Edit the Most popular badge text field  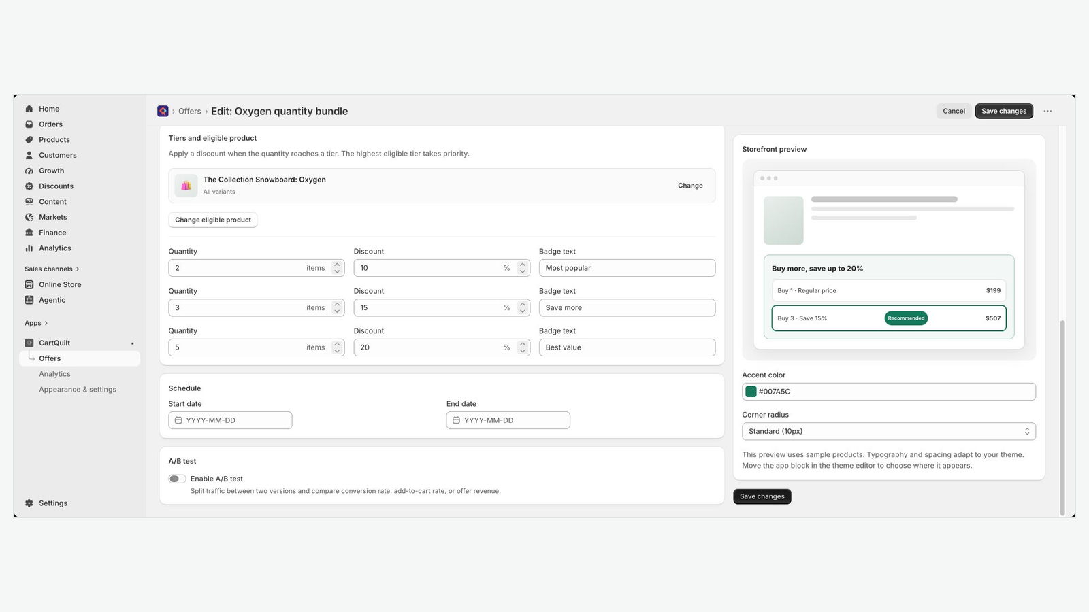(x=627, y=268)
